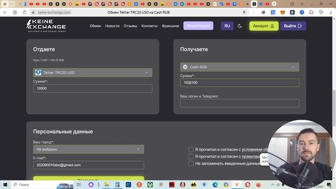336x189 pixels.
Task: Show hidden system tray icons
Action: click(272, 184)
